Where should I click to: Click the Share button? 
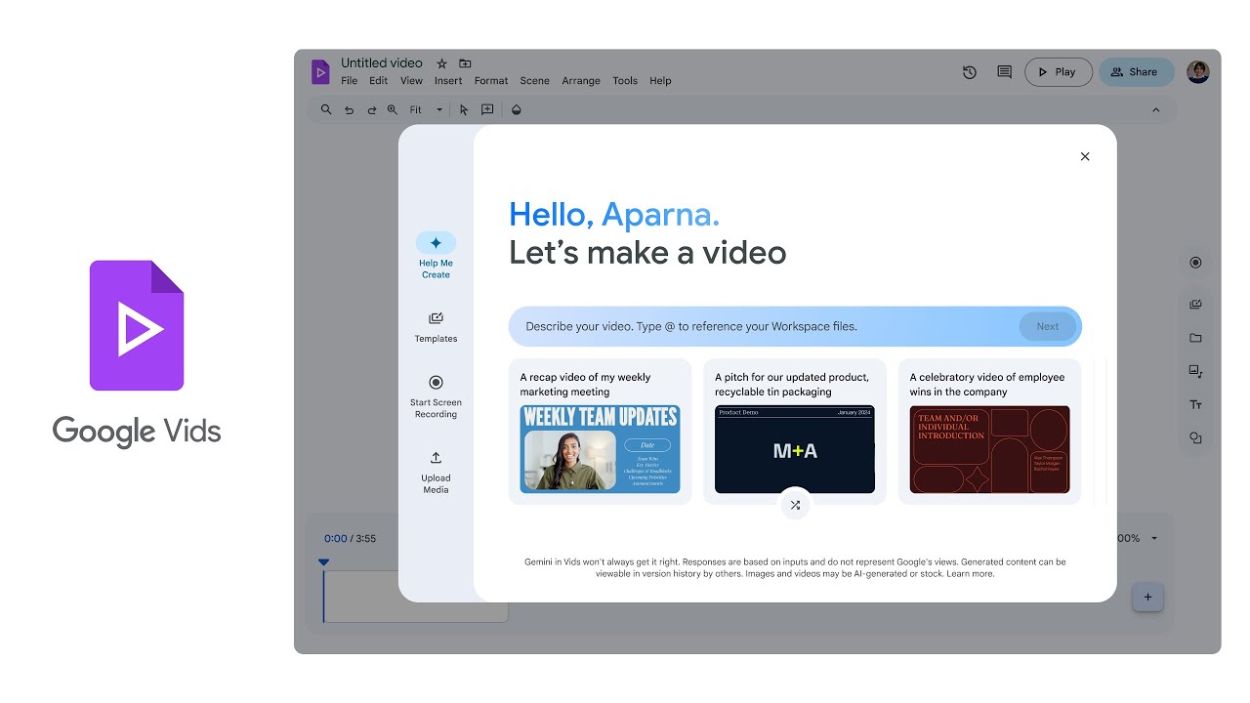[1136, 71]
